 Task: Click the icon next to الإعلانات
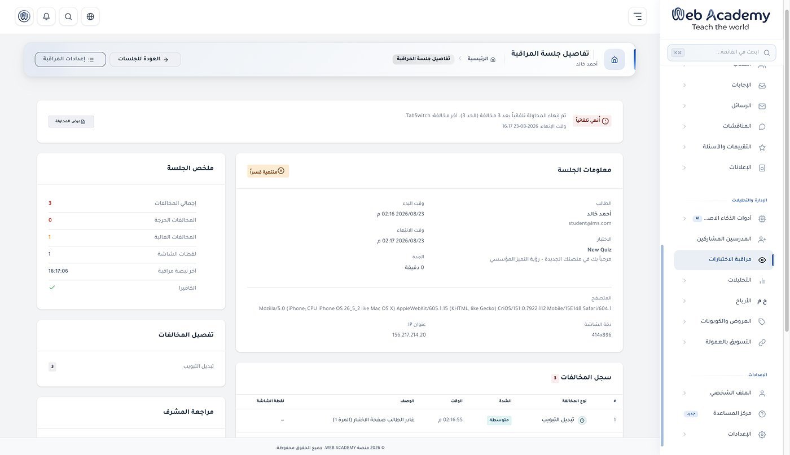(x=762, y=167)
